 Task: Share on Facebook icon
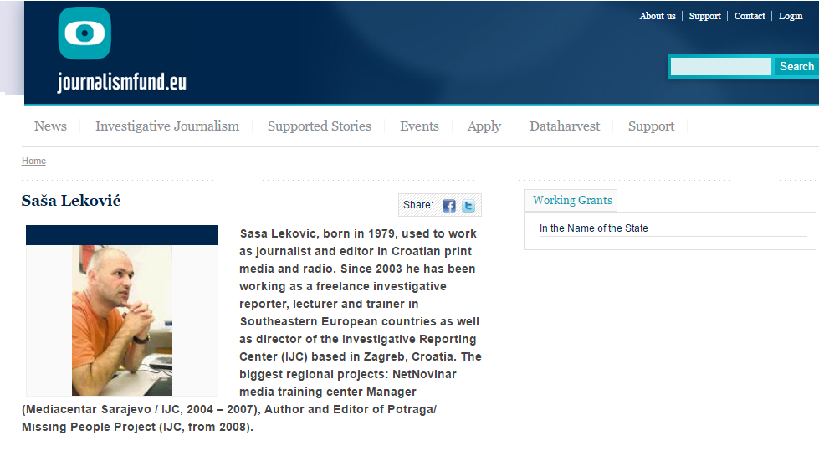click(449, 206)
